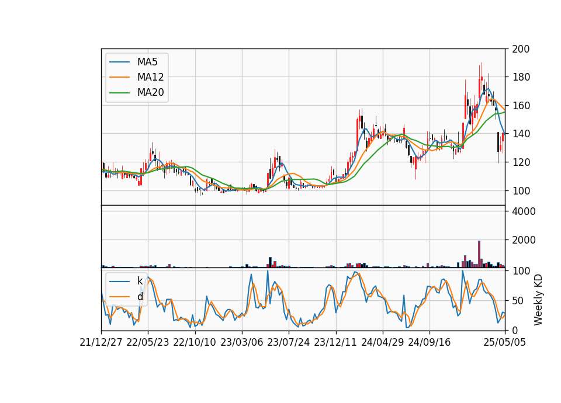Click the 23/07/24 date tick label
The image size is (561, 403).
pyautogui.click(x=288, y=342)
